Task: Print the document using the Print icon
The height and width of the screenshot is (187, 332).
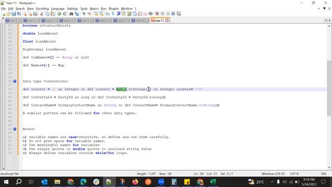Action: pyautogui.click(x=35, y=14)
